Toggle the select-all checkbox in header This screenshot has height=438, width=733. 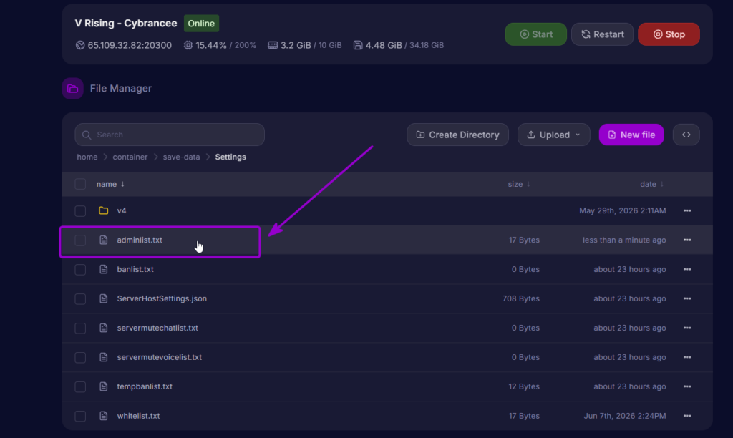pyautogui.click(x=80, y=184)
